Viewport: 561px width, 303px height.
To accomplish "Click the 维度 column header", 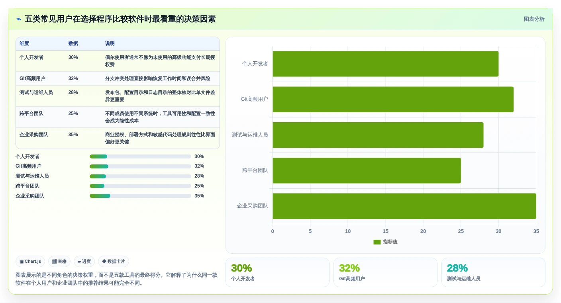I will pos(24,43).
